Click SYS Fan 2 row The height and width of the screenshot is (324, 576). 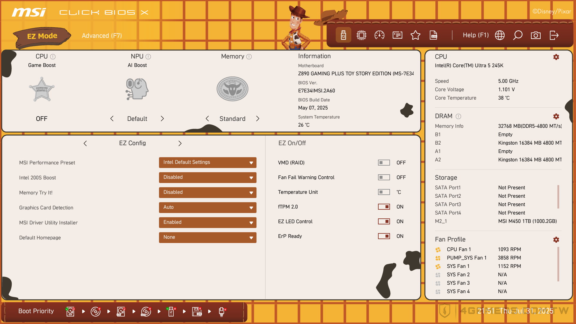pos(472,275)
